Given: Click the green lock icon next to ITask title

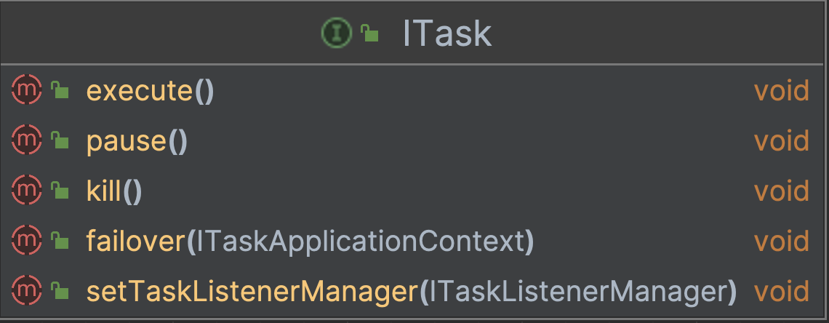Looking at the screenshot, I should pos(370,33).
